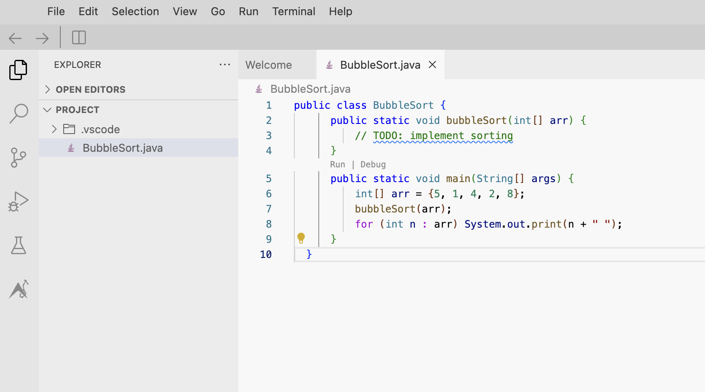Open the Search view icon
Viewport: 705px width, 392px height.
pos(19,114)
